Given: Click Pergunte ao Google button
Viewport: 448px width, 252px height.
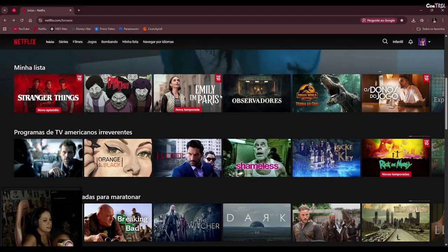Looking at the screenshot, I should click(x=378, y=20).
